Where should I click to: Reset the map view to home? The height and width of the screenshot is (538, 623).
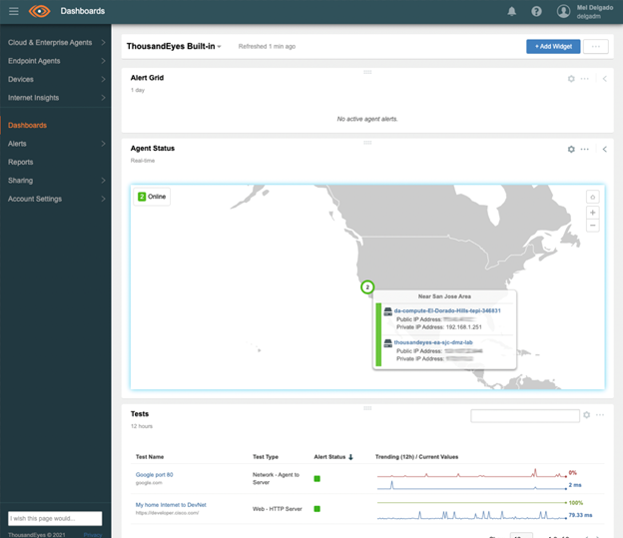[x=592, y=197]
